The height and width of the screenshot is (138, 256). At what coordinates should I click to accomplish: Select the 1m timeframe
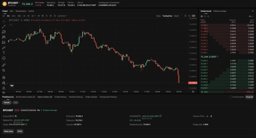(4, 16)
